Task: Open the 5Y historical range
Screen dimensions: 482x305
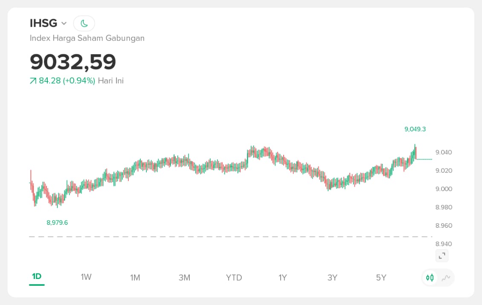Action: (381, 278)
